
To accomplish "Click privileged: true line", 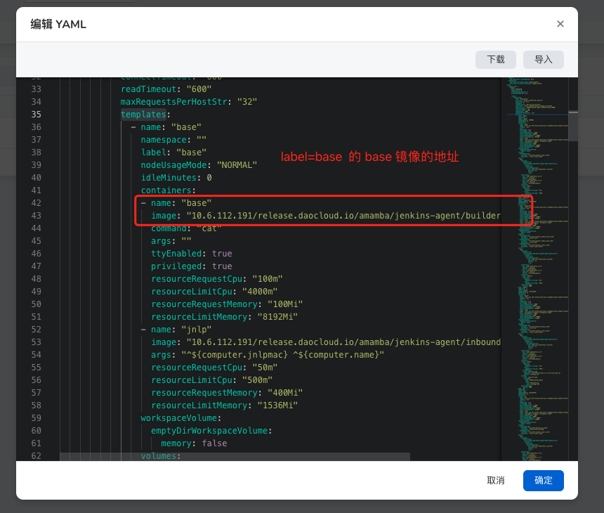I will coord(192,266).
